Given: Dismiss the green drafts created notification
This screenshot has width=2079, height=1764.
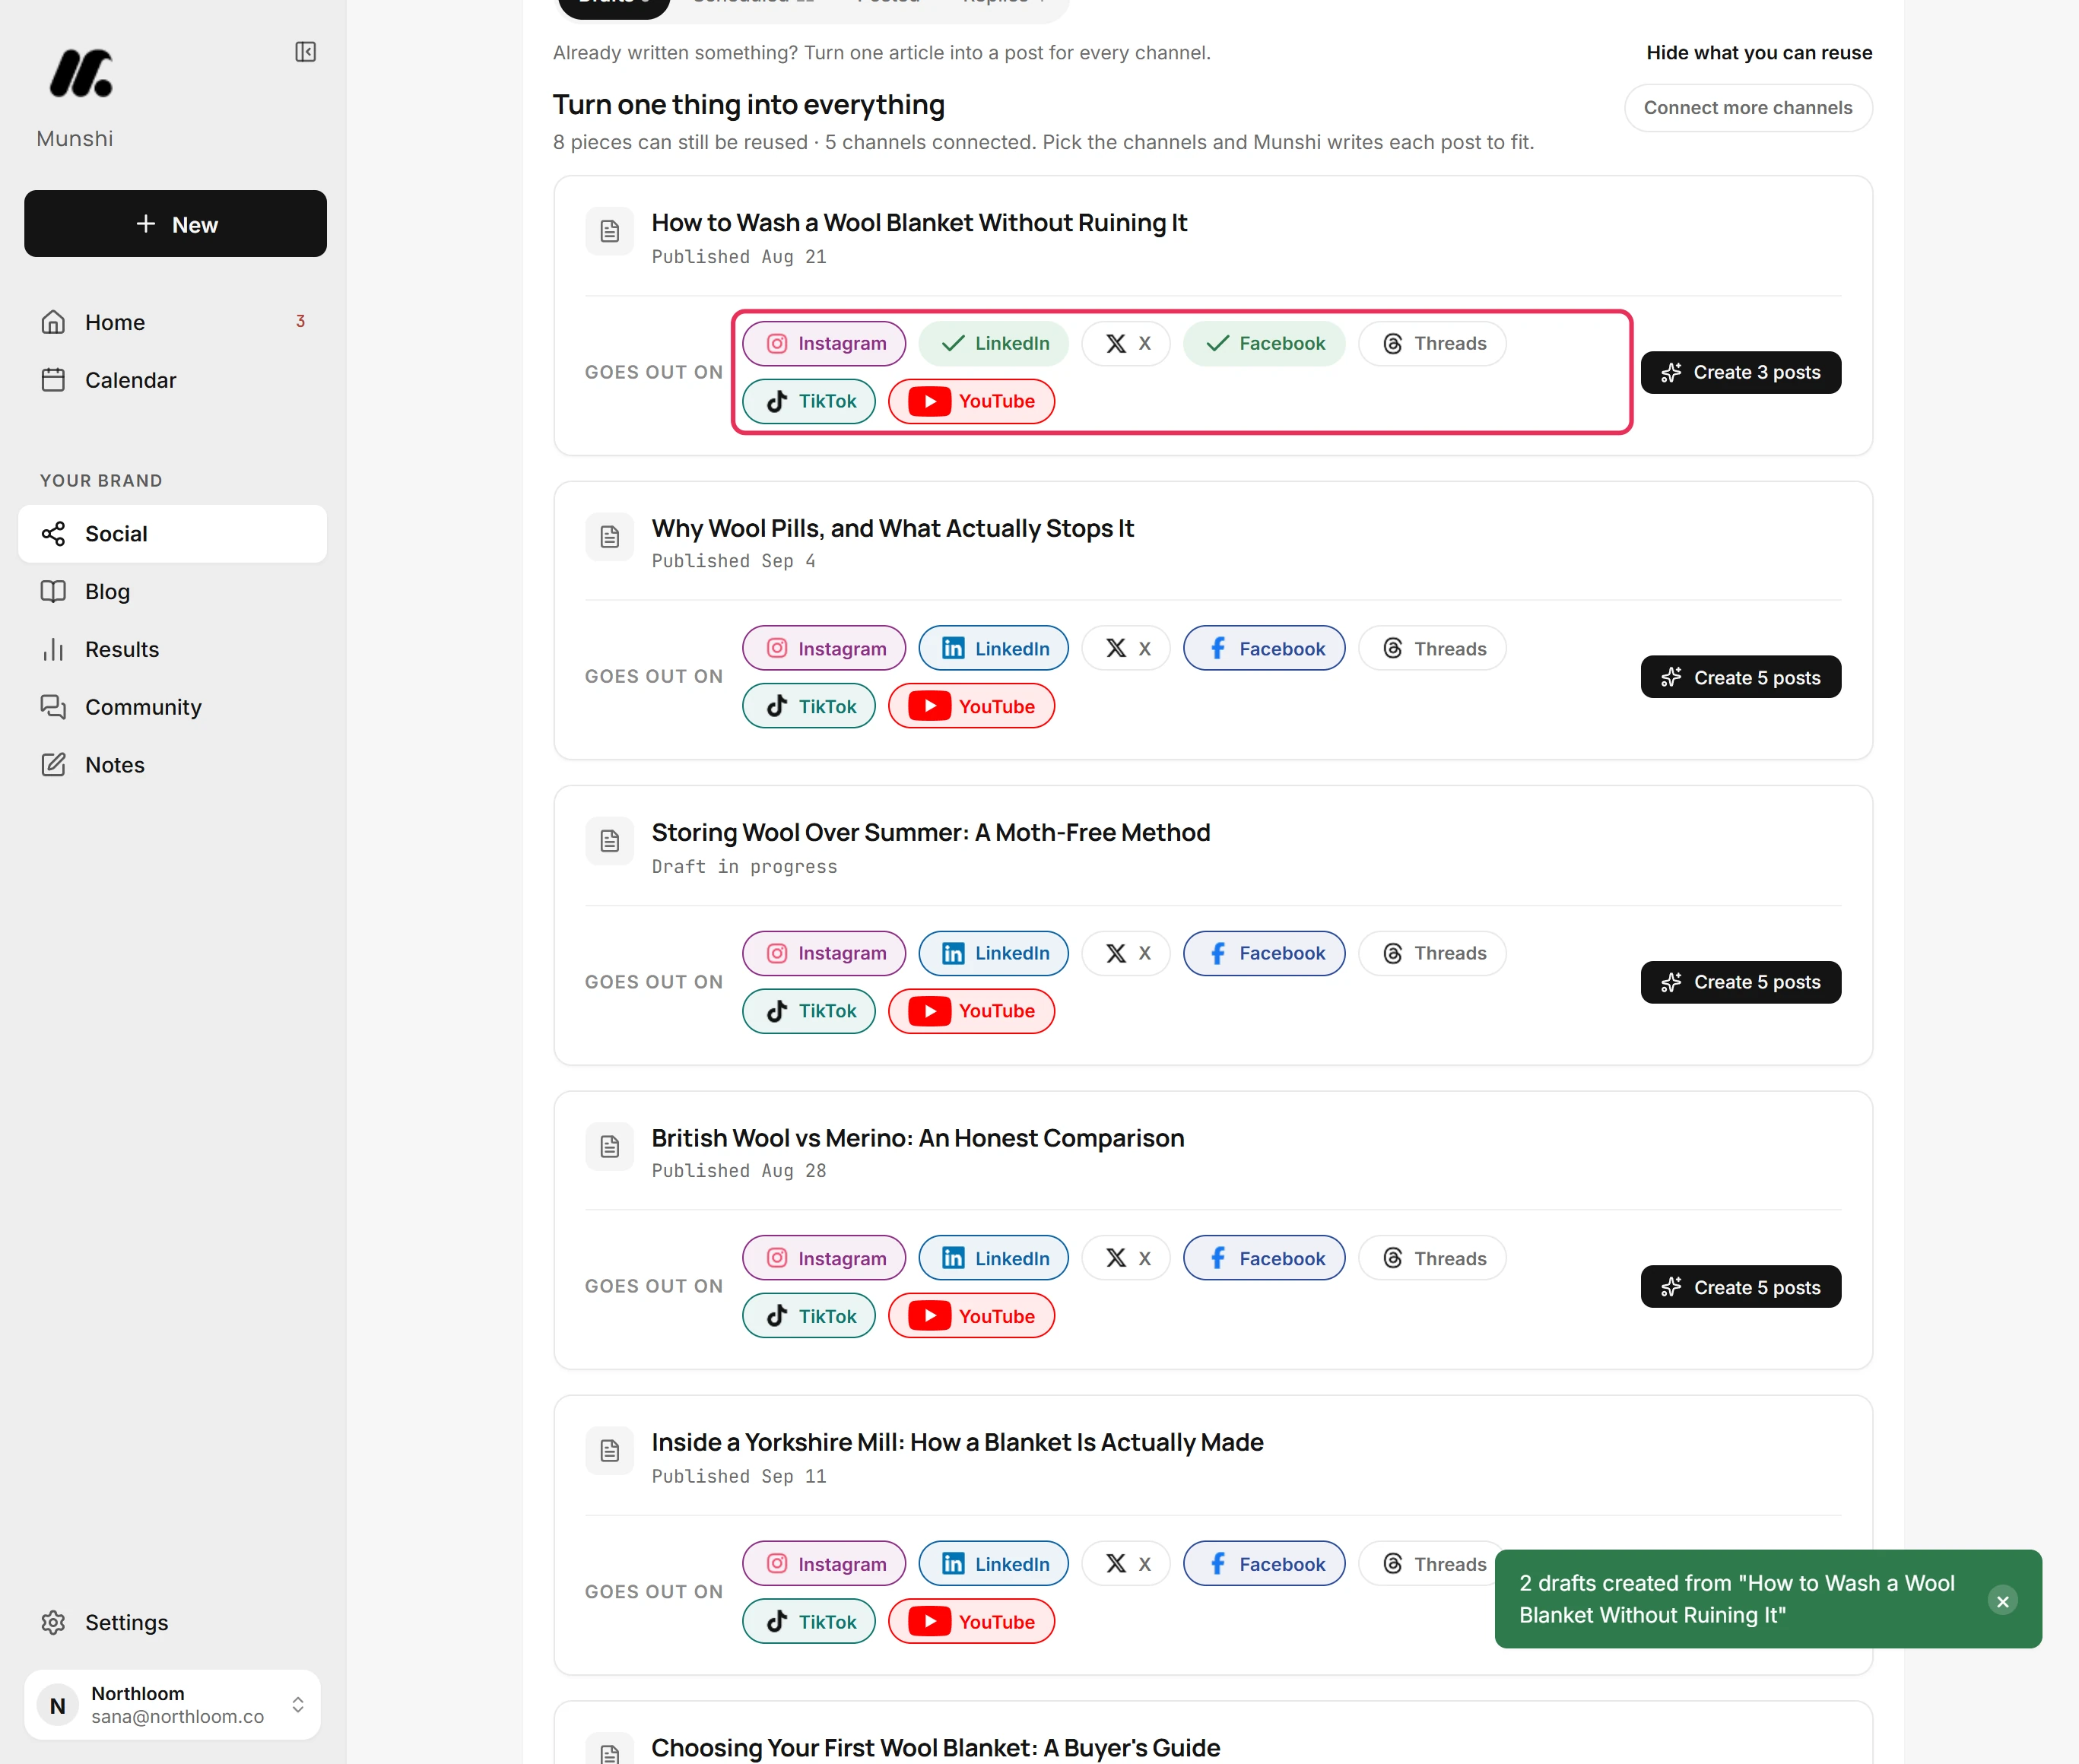Looking at the screenshot, I should pos(2002,1601).
